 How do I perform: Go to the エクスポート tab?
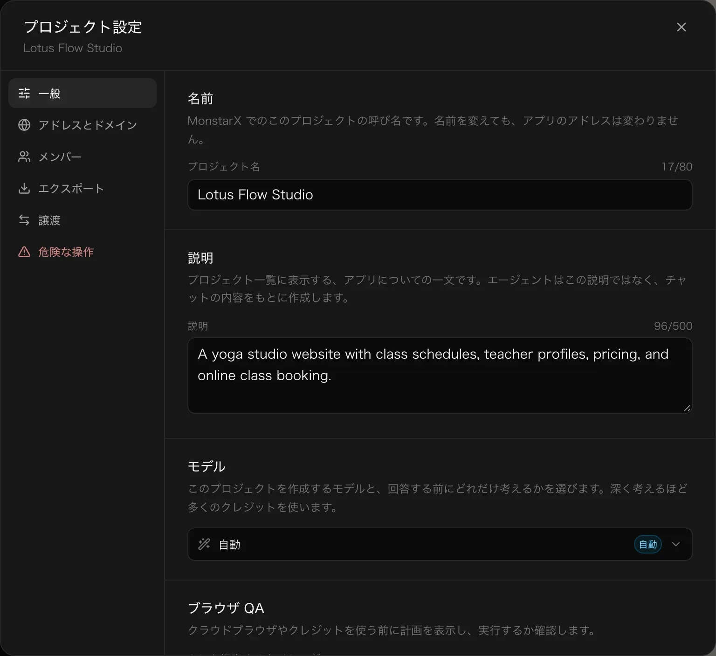click(x=83, y=188)
